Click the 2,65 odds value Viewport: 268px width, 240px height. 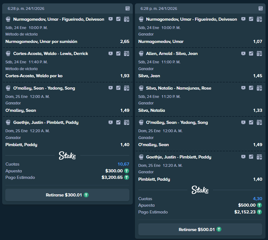tap(125, 41)
